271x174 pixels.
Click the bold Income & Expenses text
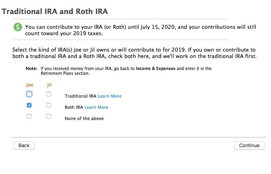tap(155, 68)
